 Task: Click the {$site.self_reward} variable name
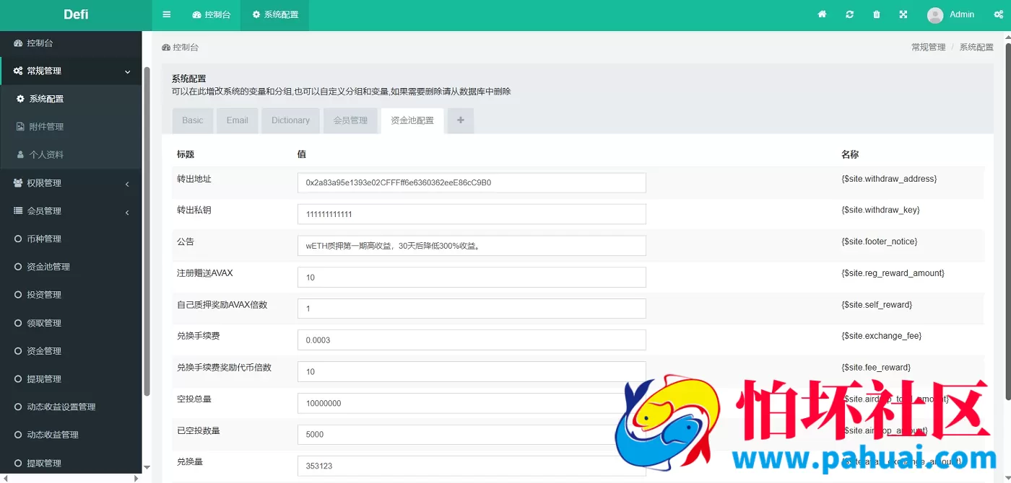click(877, 305)
